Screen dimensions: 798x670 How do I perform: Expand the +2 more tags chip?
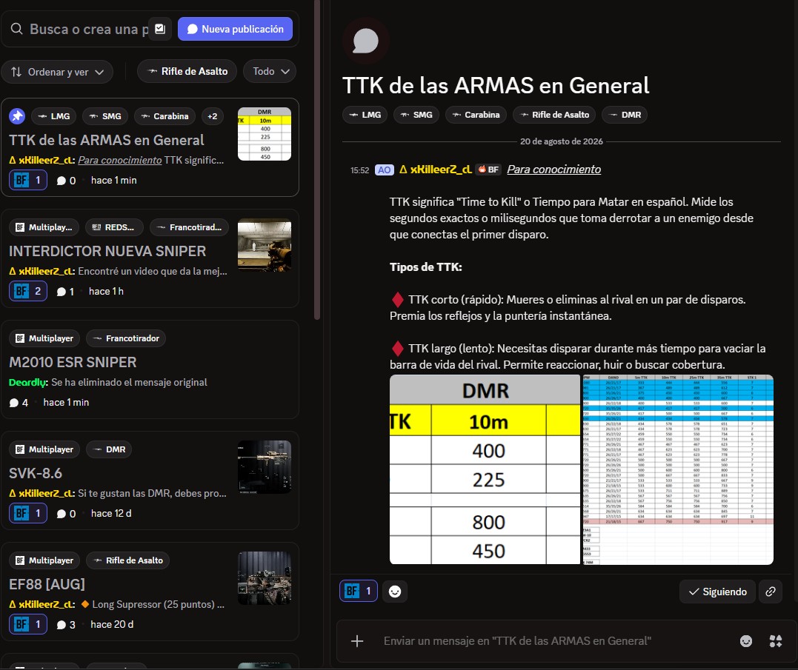[212, 116]
